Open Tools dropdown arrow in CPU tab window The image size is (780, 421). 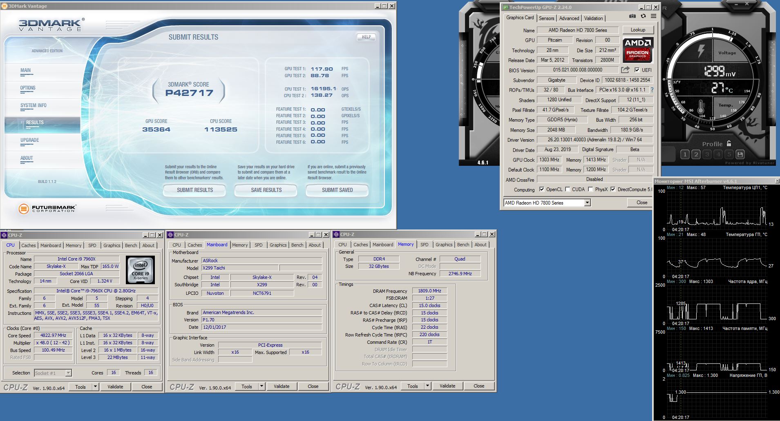(x=95, y=387)
